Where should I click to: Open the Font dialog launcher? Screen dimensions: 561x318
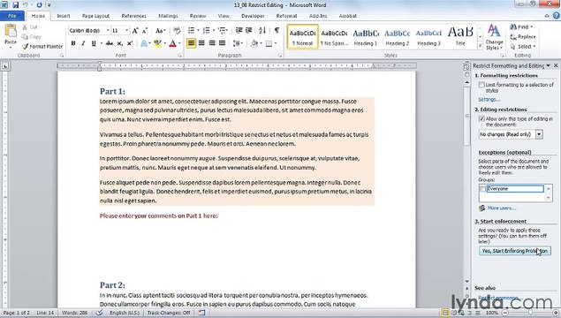(x=179, y=56)
